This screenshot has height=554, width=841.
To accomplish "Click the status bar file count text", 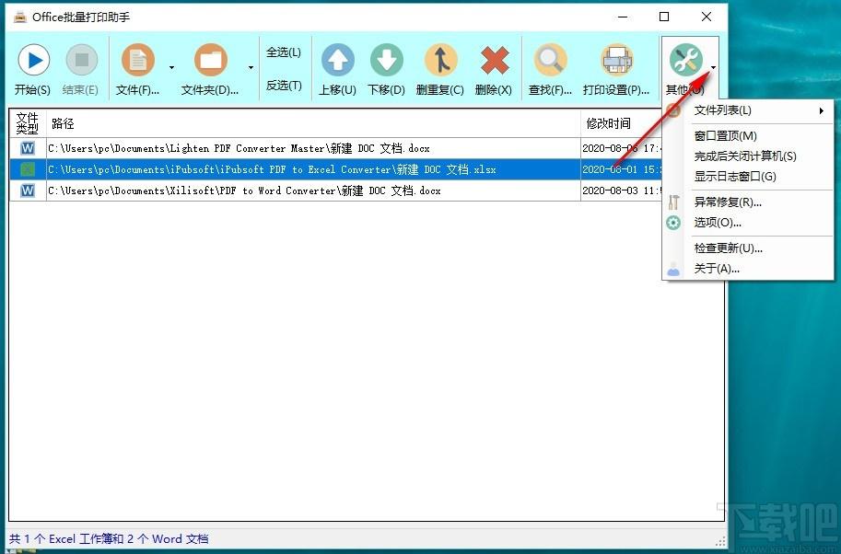I will (x=109, y=539).
